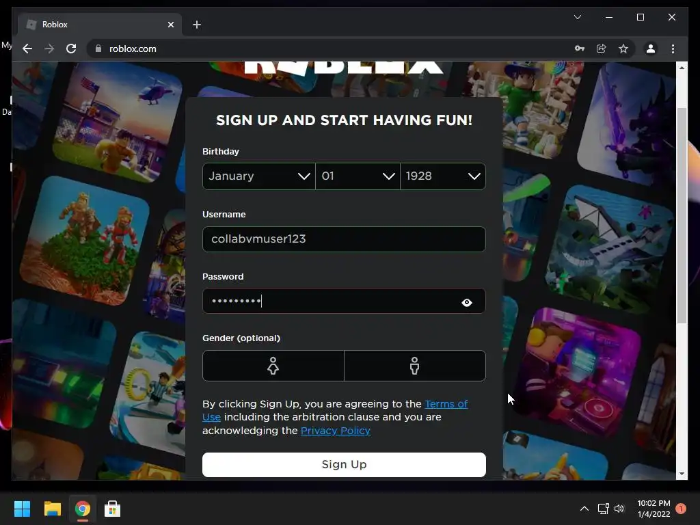This screenshot has height=525, width=700.
Task: Click the Sign Up button
Action: 344,464
